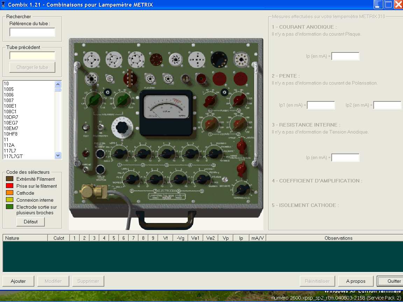Minimize the Combix window
This screenshot has width=403, height=302.
click(378, 4)
